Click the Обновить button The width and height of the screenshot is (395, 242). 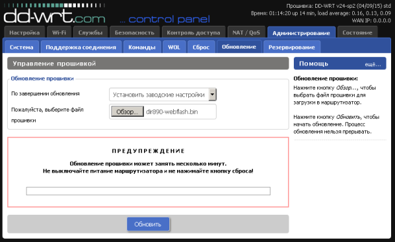click(148, 224)
